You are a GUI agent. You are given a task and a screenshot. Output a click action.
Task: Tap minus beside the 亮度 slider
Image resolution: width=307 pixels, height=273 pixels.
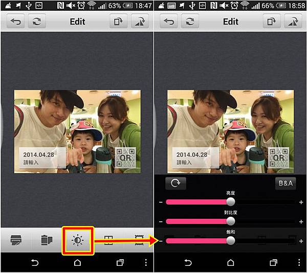point(161,202)
